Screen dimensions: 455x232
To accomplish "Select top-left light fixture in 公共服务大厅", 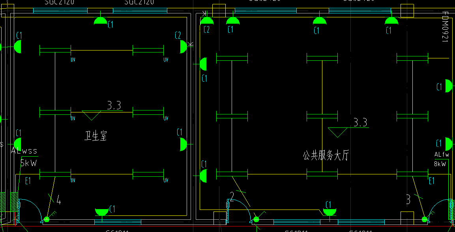I will tap(232, 58).
